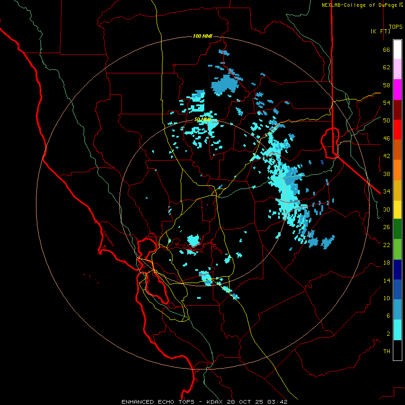
Task: Select the cyan legend swatch
Action: (397, 330)
